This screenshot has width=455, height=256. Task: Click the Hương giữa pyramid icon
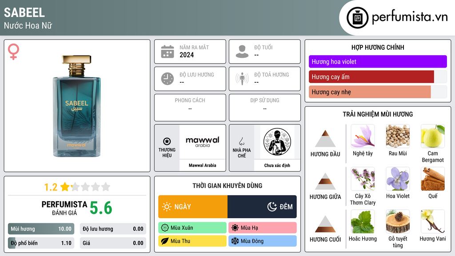pos(325,181)
